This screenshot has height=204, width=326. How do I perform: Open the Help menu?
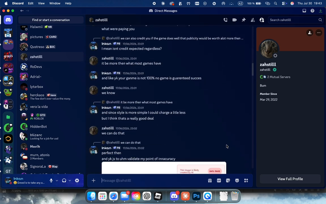pyautogui.click(x=68, y=4)
